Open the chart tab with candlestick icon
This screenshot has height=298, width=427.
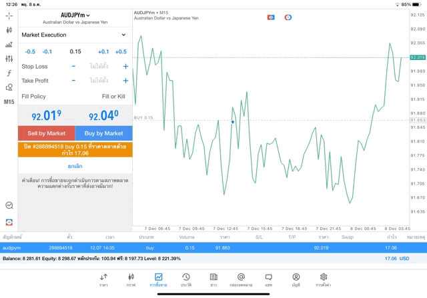pos(131,280)
